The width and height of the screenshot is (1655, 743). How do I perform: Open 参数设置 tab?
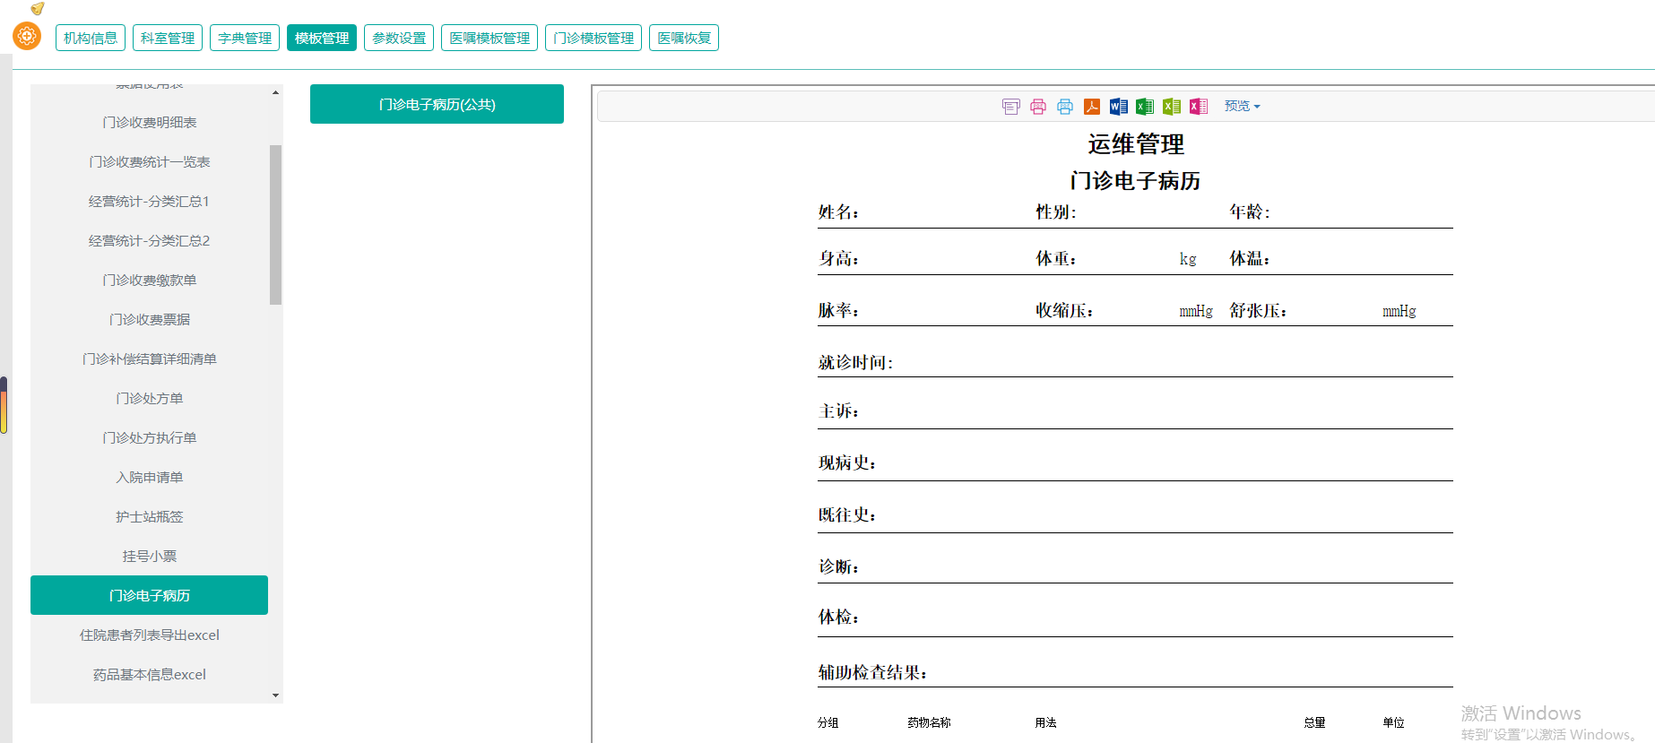click(x=399, y=38)
